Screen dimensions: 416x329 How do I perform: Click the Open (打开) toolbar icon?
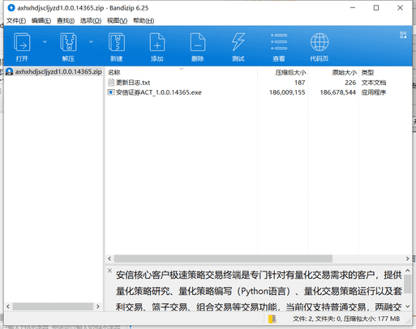click(22, 42)
